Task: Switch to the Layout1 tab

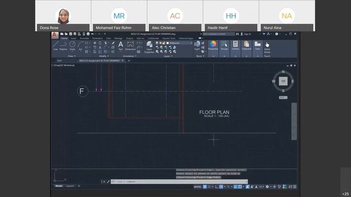Action: point(70,186)
